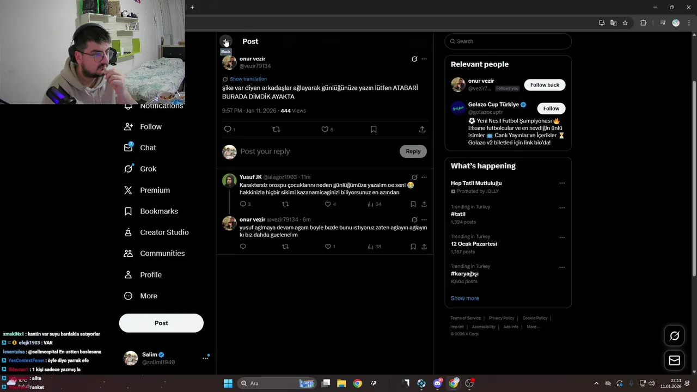Open options for #tatil trend
Screen dimensions: 697x392
(562, 207)
